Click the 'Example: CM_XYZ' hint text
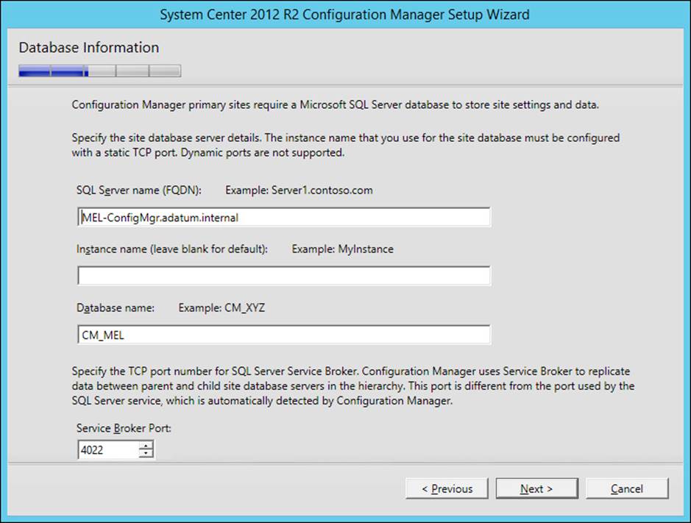The image size is (691, 523). [222, 307]
